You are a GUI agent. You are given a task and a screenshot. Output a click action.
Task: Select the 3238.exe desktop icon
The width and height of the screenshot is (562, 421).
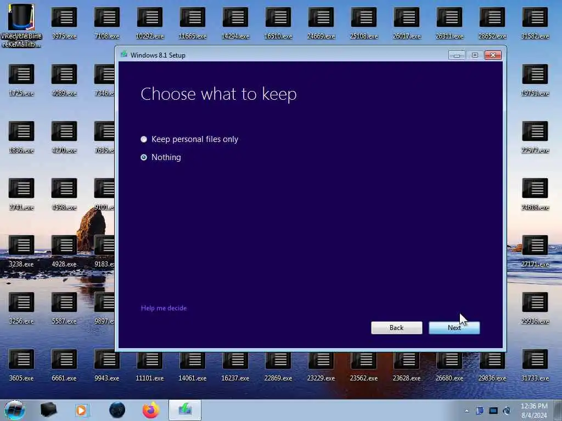coord(21,251)
